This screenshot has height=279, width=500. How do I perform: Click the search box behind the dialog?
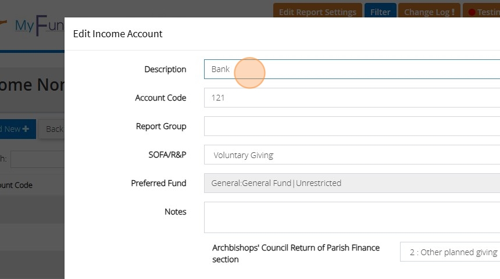pyautogui.click(x=37, y=159)
